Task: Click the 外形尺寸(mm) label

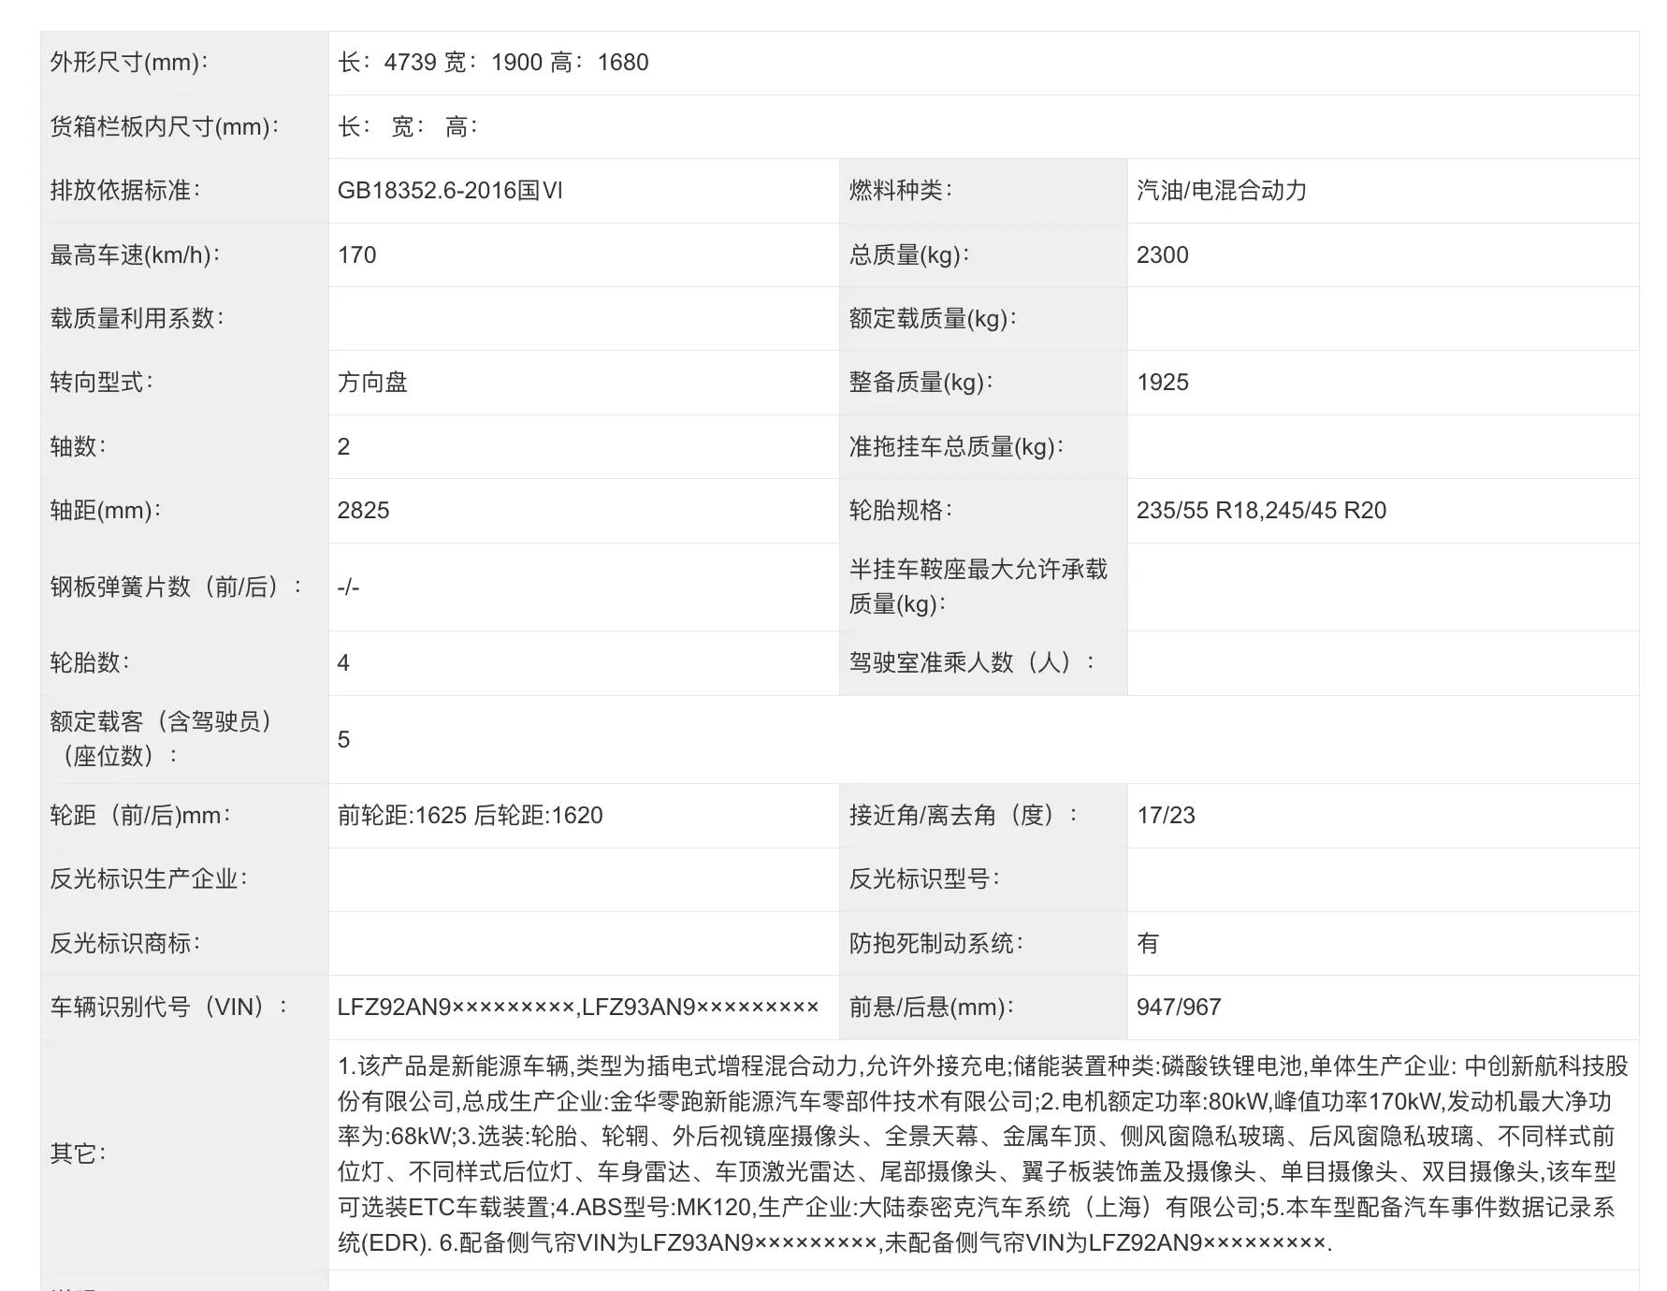Action: tap(129, 63)
